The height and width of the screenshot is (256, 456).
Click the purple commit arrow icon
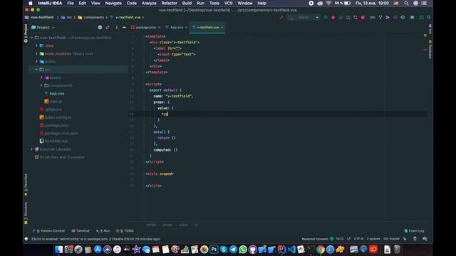click(x=388, y=17)
